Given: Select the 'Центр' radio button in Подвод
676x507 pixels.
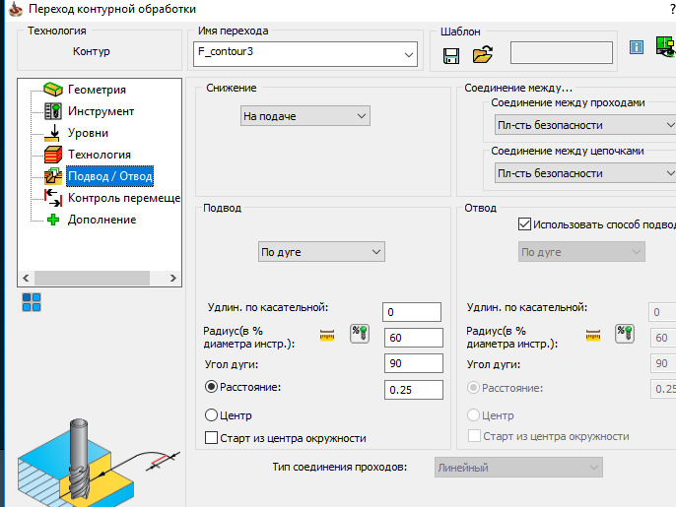Looking at the screenshot, I should [x=211, y=414].
